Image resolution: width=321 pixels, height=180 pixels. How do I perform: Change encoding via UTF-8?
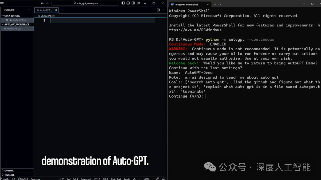tap(97, 179)
